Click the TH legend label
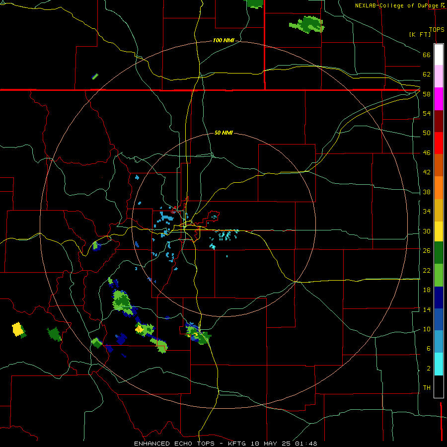Viewport: 447px width, 447px height. pyautogui.click(x=427, y=387)
